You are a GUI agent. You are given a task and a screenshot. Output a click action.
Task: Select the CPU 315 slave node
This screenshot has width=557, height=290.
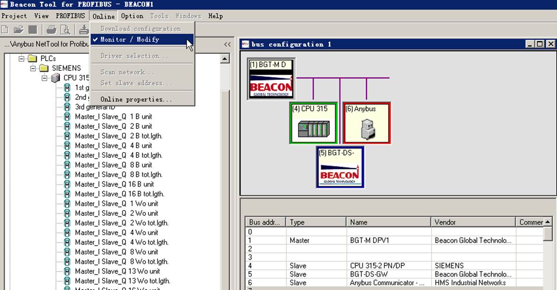(313, 123)
